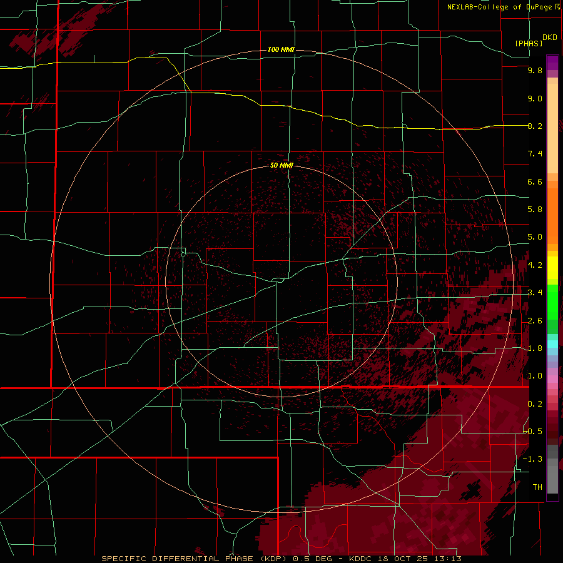Click the 4.2 value on the scale
Viewport: 563px width, 563px height.
[x=535, y=265]
